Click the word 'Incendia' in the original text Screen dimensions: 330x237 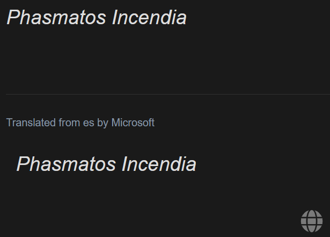[x=149, y=18]
